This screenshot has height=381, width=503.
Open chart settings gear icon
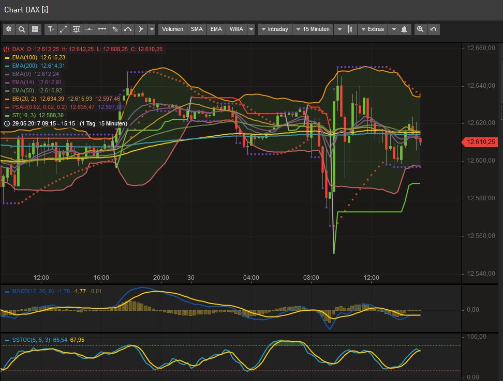click(x=9, y=29)
